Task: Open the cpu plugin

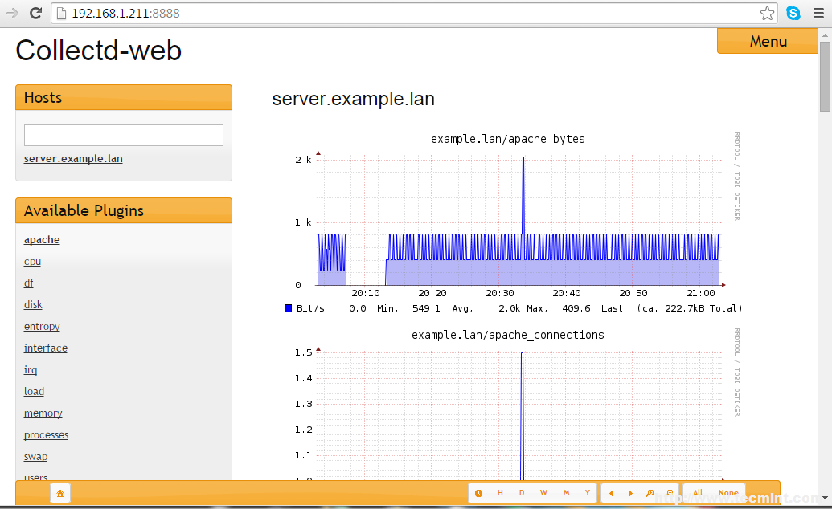Action: 32,262
